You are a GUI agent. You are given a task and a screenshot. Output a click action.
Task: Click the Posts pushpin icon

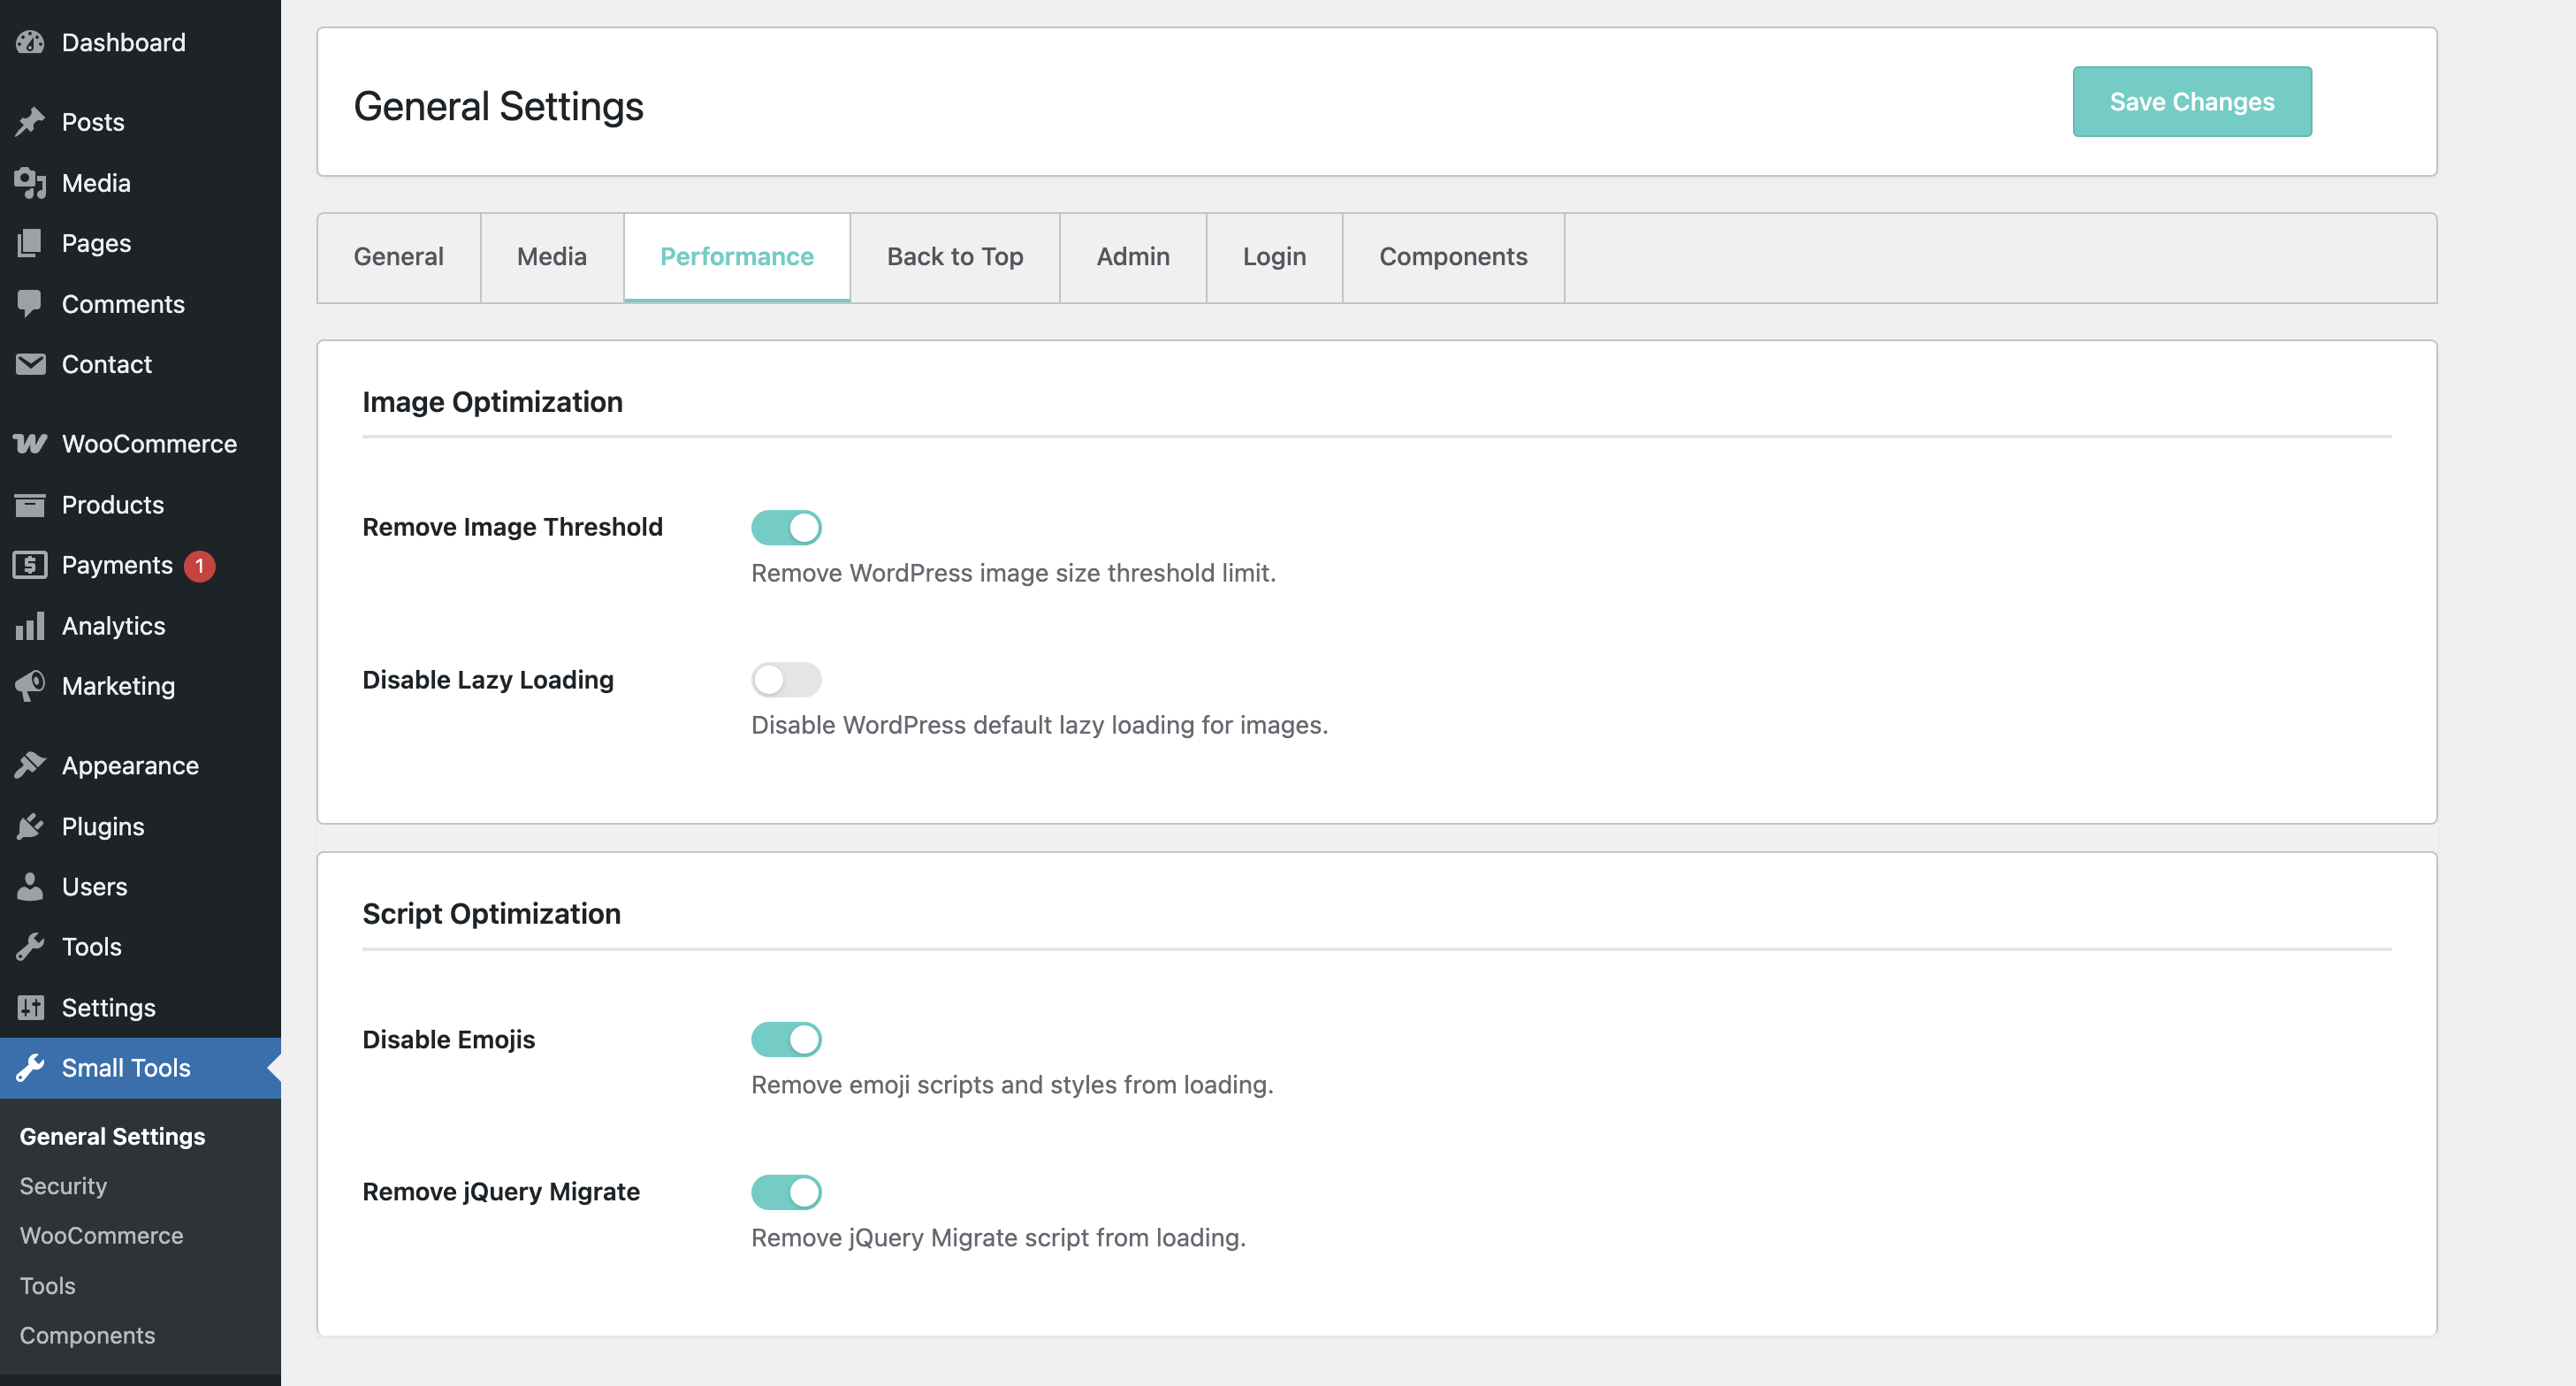click(30, 122)
